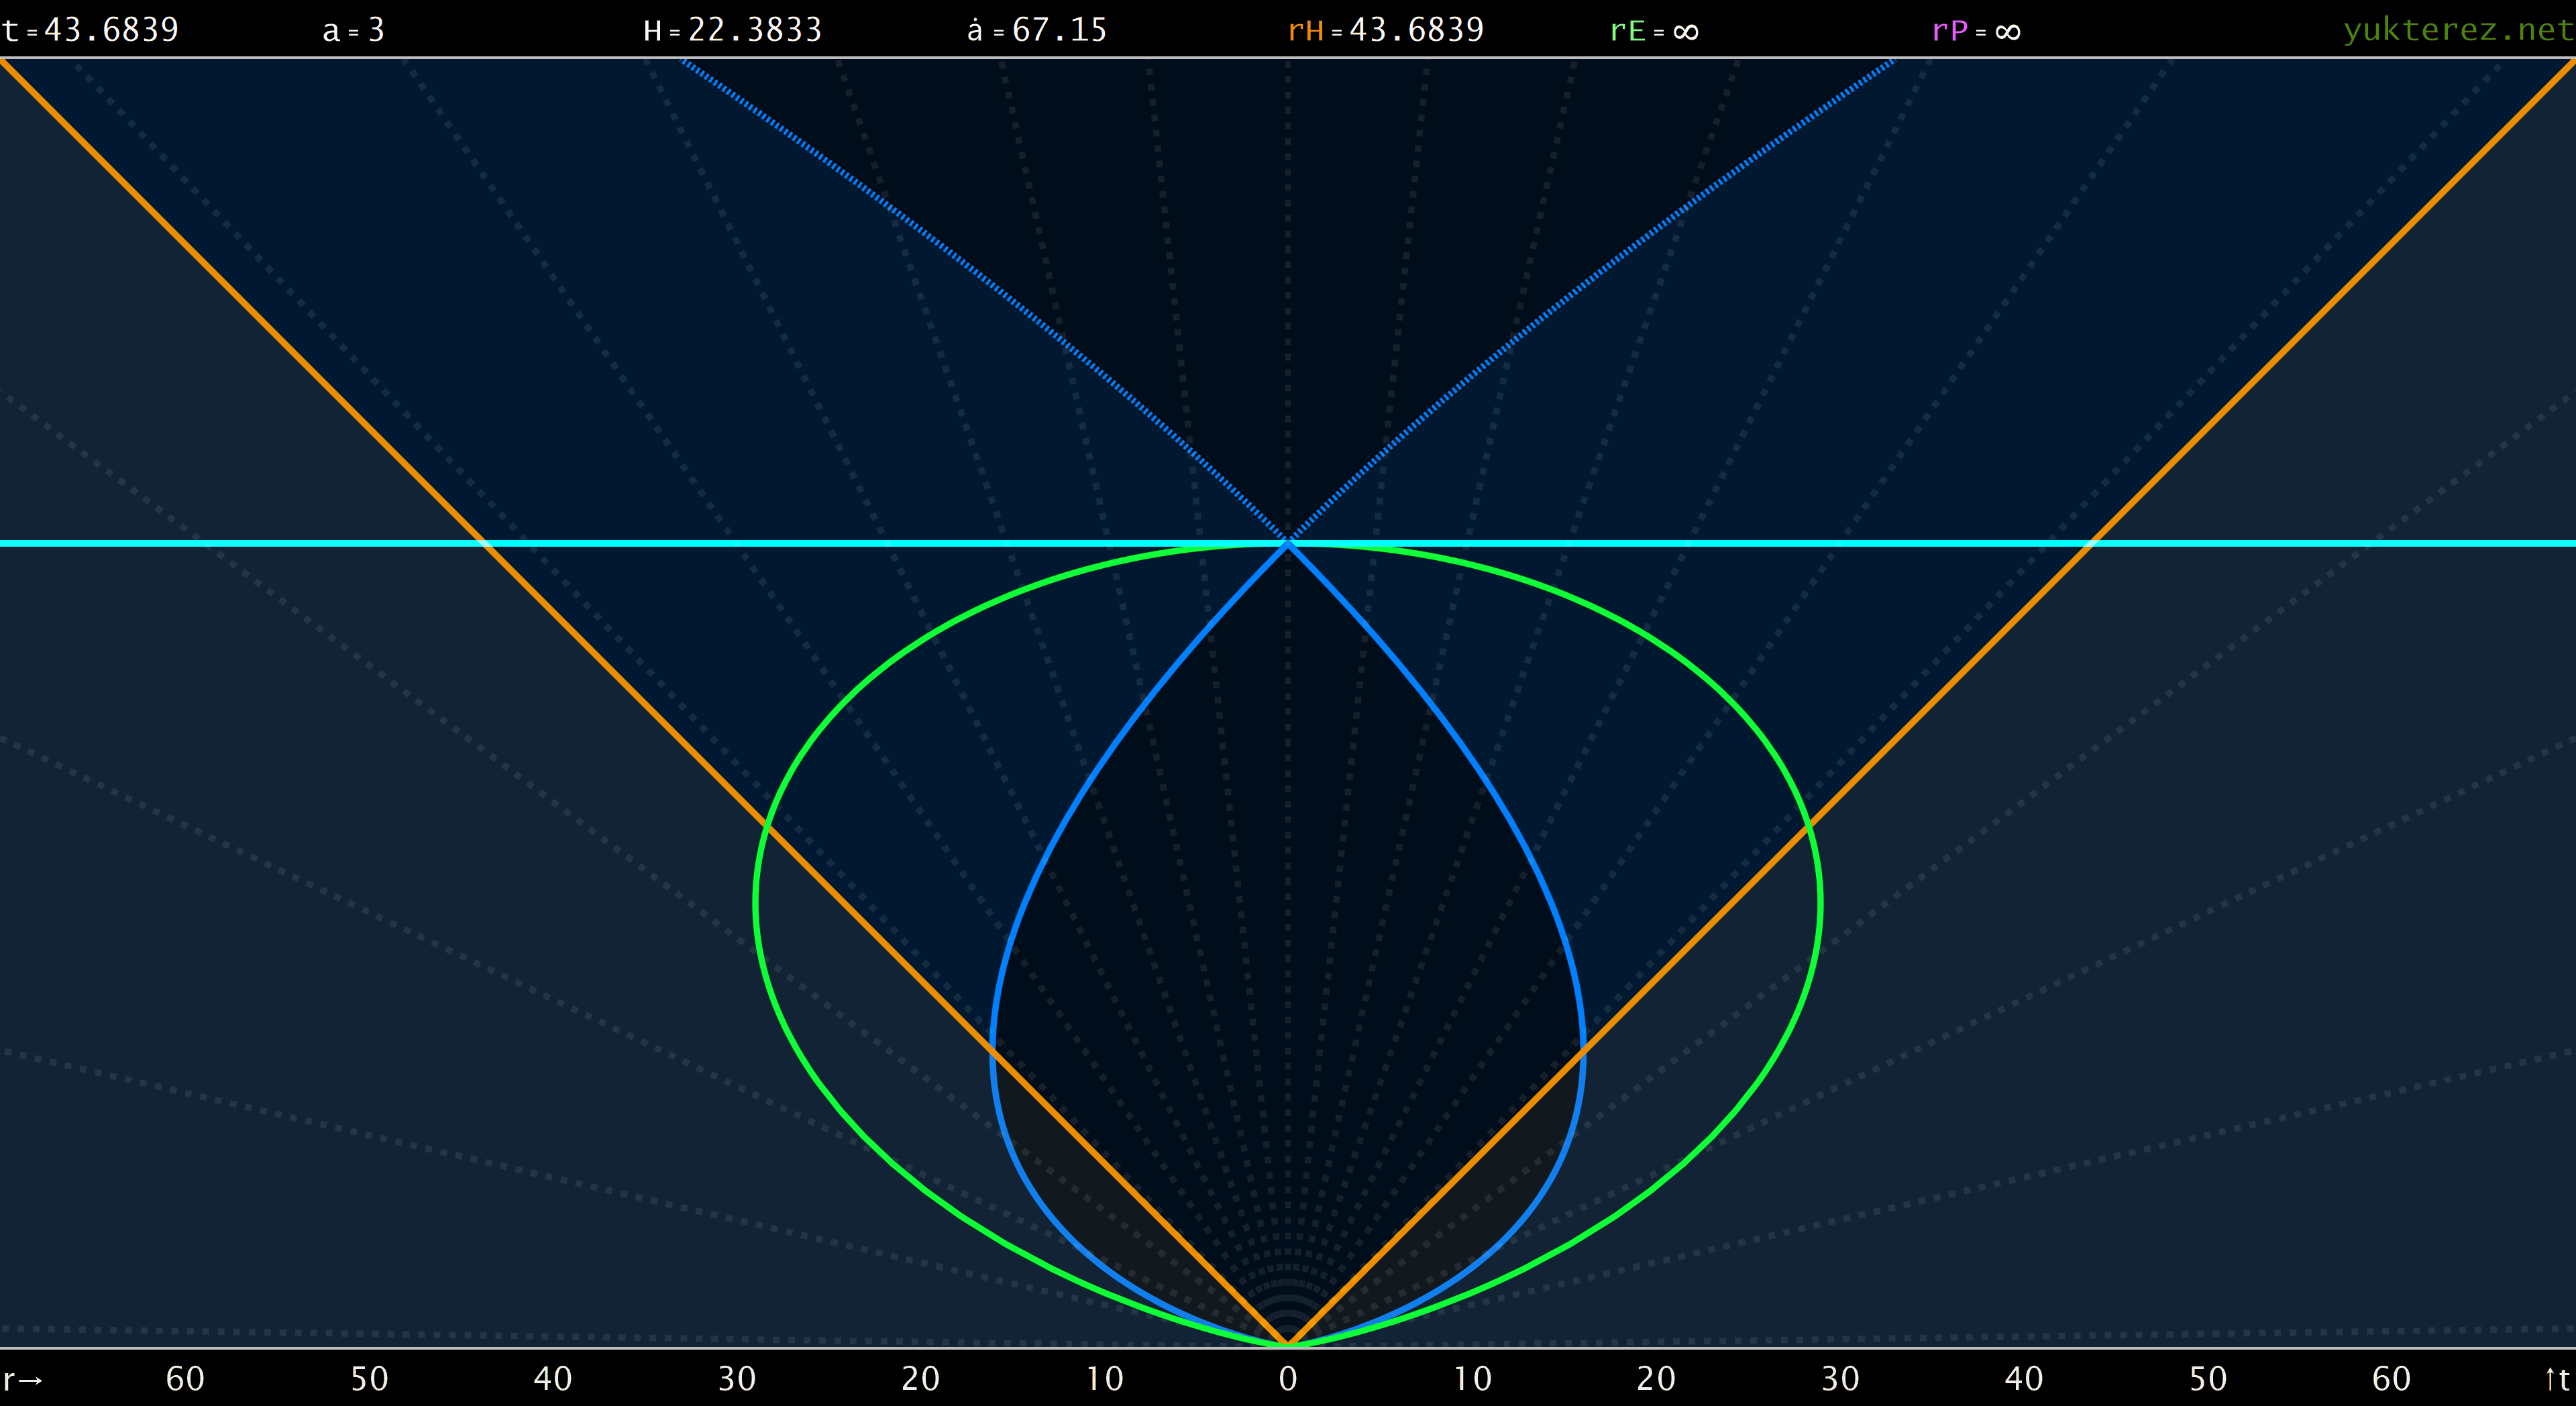Open the yukterez.net link
The height and width of the screenshot is (1406, 2576).
click(2458, 30)
